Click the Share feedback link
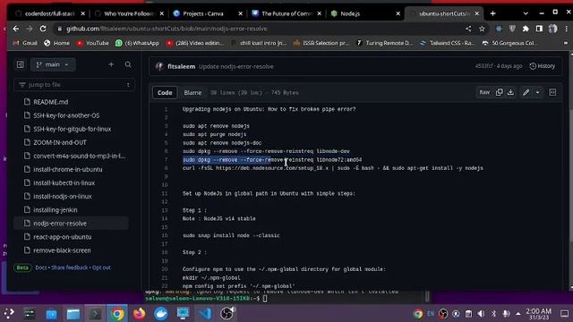 point(70,267)
